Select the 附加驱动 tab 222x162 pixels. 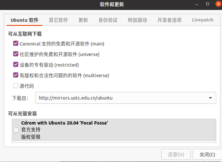(x=137, y=20)
